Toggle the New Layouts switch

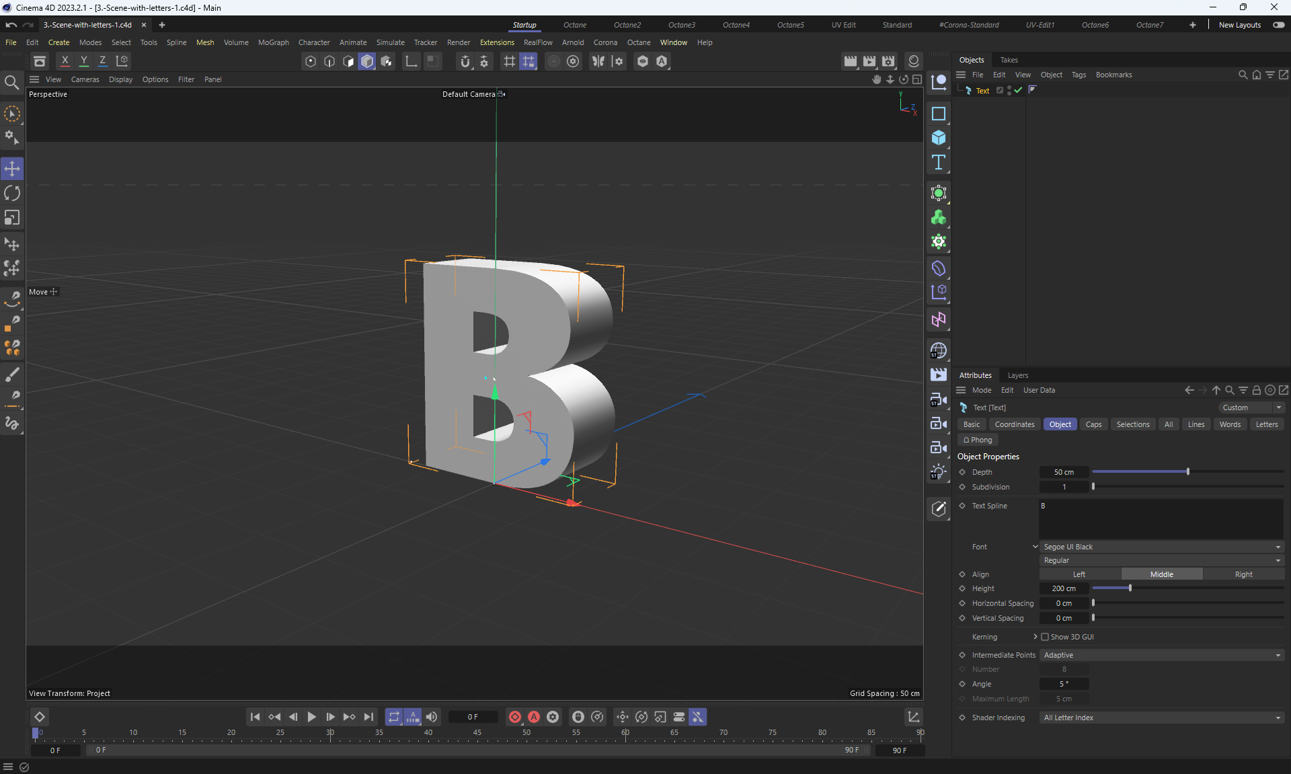(x=1278, y=25)
